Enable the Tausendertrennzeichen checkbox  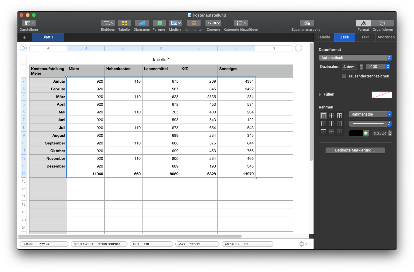coord(344,76)
